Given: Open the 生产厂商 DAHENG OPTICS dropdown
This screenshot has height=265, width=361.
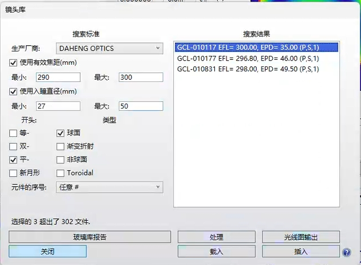Looking at the screenshot, I should pos(109,48).
